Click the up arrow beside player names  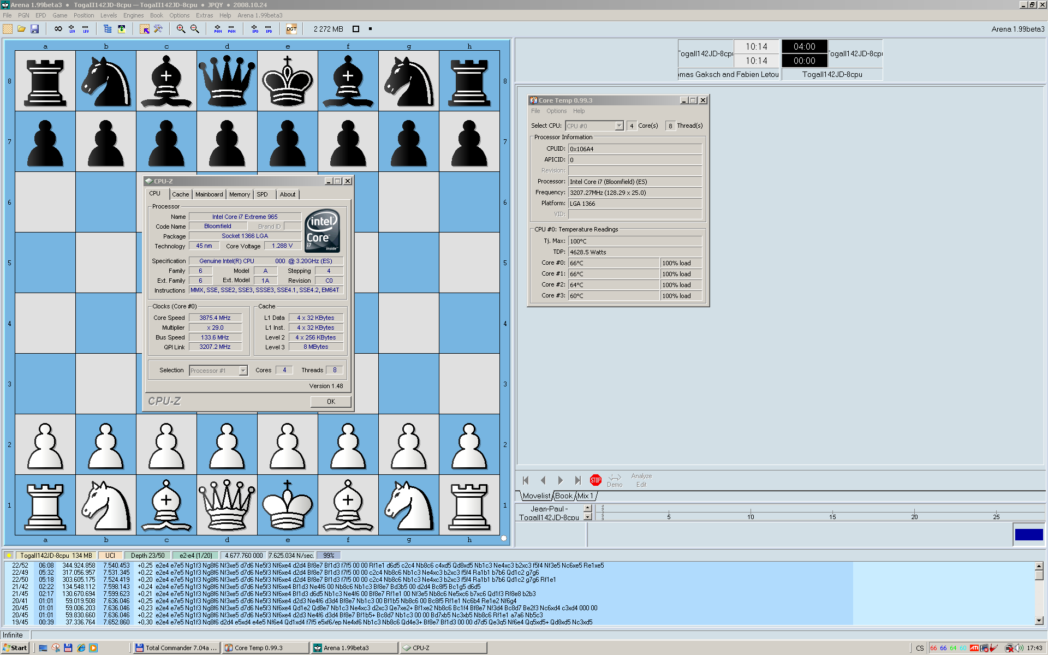(588, 508)
